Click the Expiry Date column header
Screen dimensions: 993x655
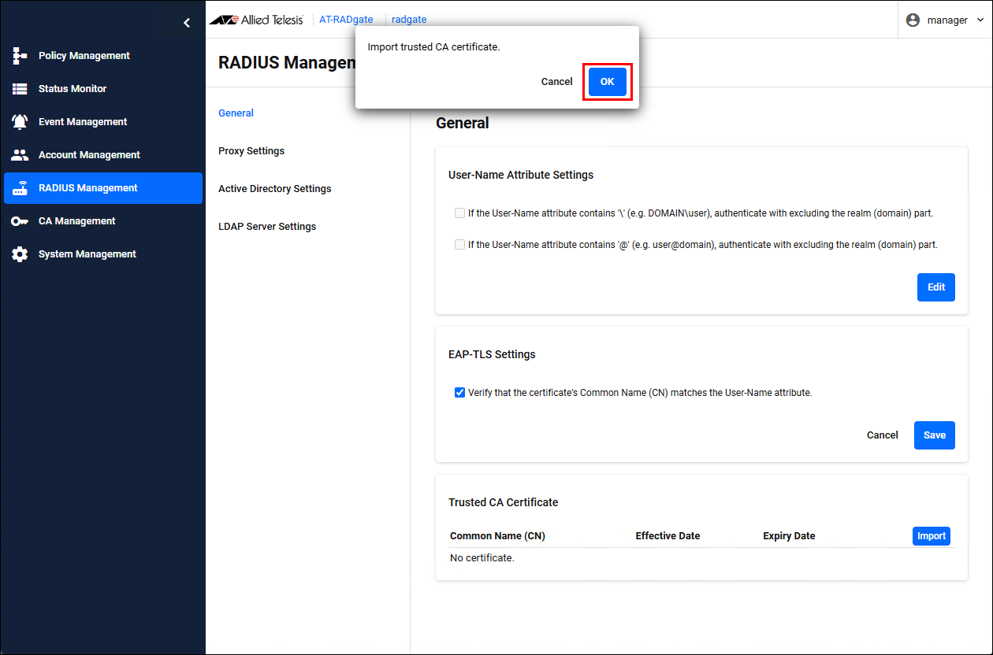(x=789, y=536)
